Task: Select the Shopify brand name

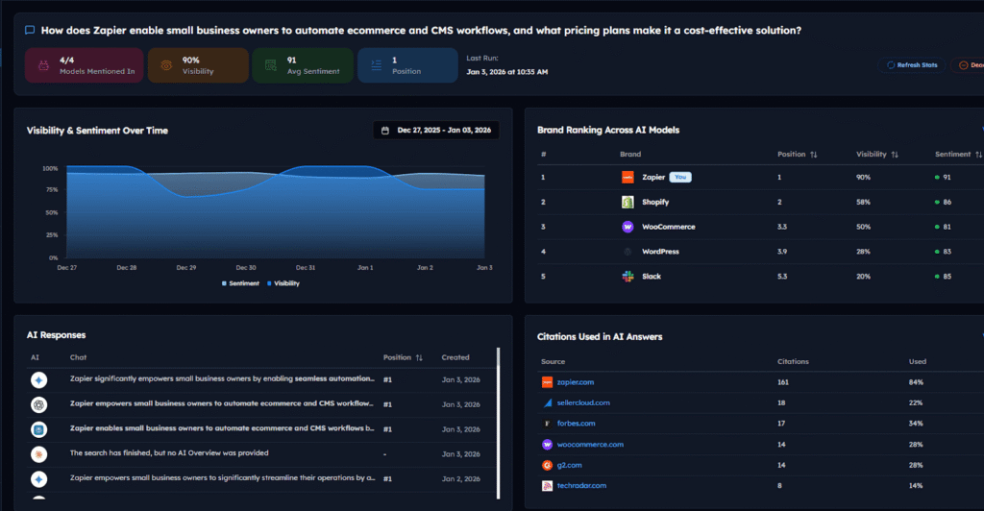Action: click(655, 202)
